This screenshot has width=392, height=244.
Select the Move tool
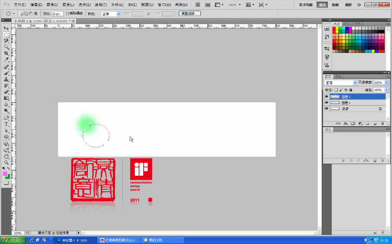6,29
